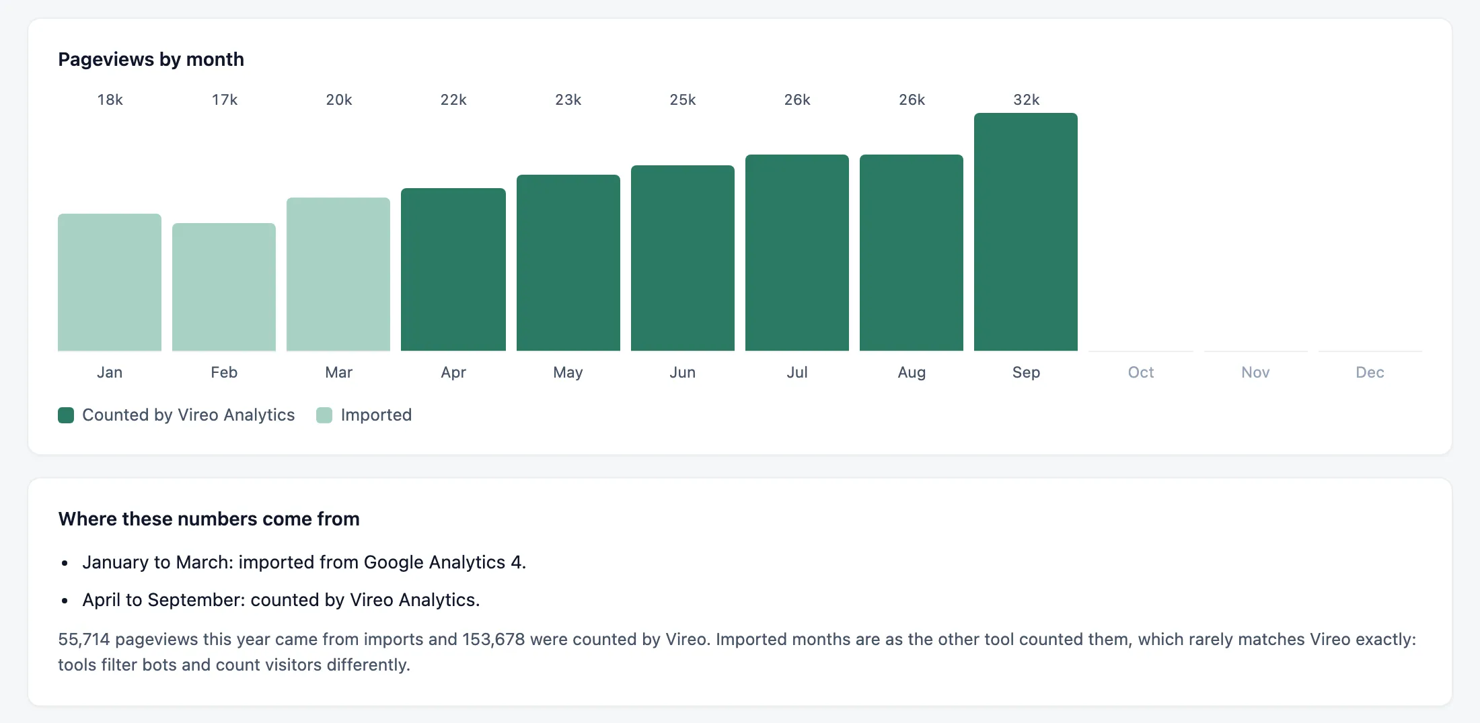Image resolution: width=1480 pixels, height=723 pixels.
Task: Click the dark green Vireo legend swatch
Action: 66,415
